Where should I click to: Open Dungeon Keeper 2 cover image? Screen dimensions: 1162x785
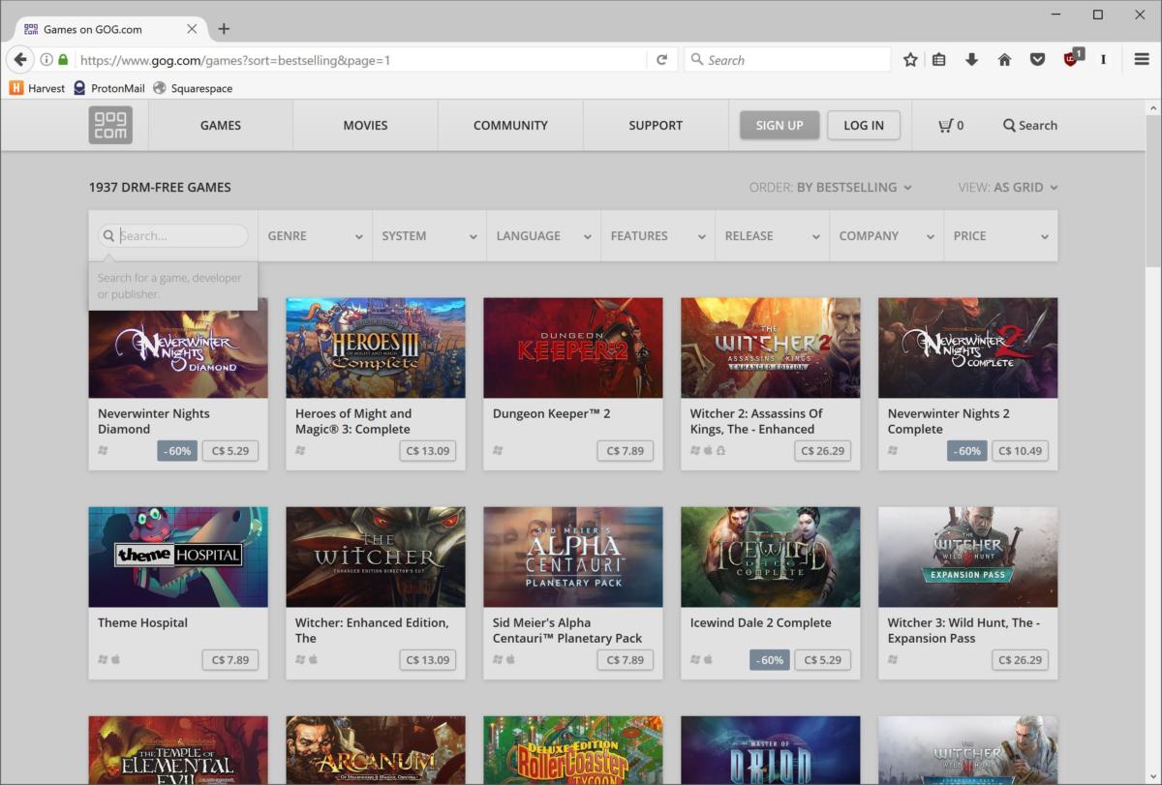click(x=573, y=348)
